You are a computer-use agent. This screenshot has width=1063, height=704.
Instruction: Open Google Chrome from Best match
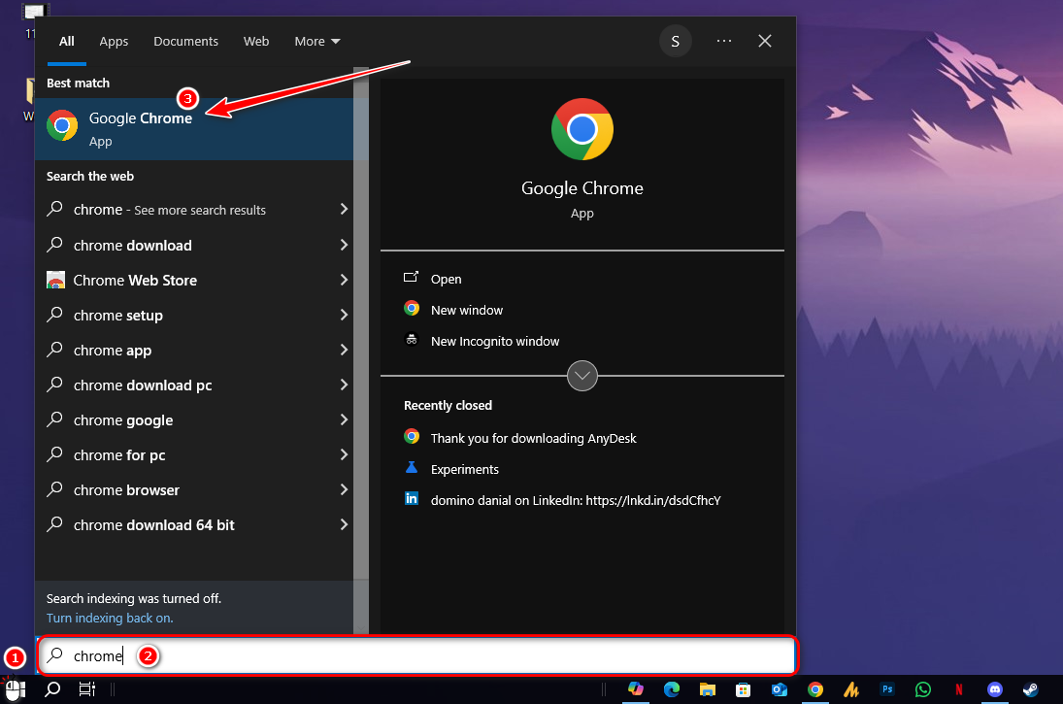pos(140,127)
